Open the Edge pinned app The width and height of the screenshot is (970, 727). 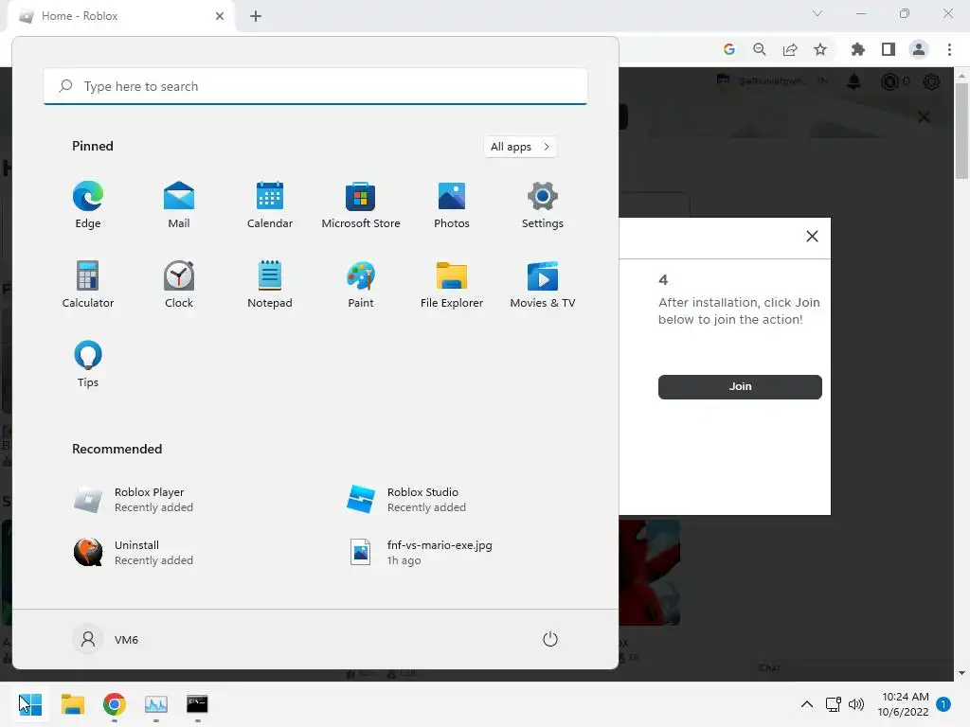point(88,205)
